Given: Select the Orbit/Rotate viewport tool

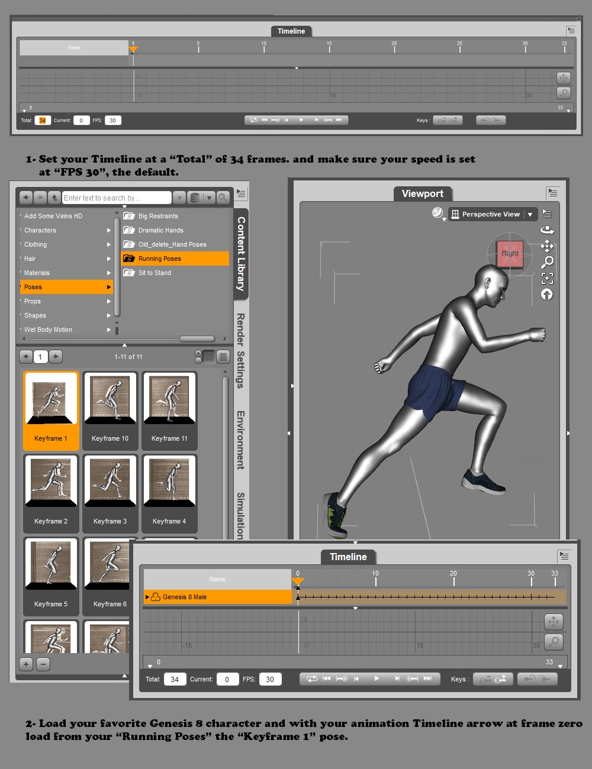Looking at the screenshot, I should click(548, 230).
